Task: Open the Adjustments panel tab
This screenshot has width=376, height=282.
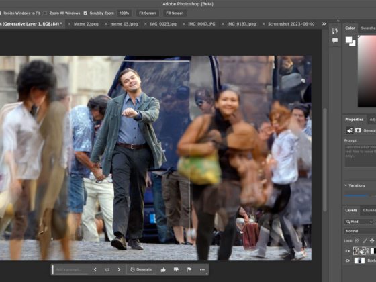Action: [x=373, y=120]
